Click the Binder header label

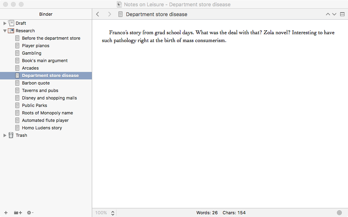(46, 14)
